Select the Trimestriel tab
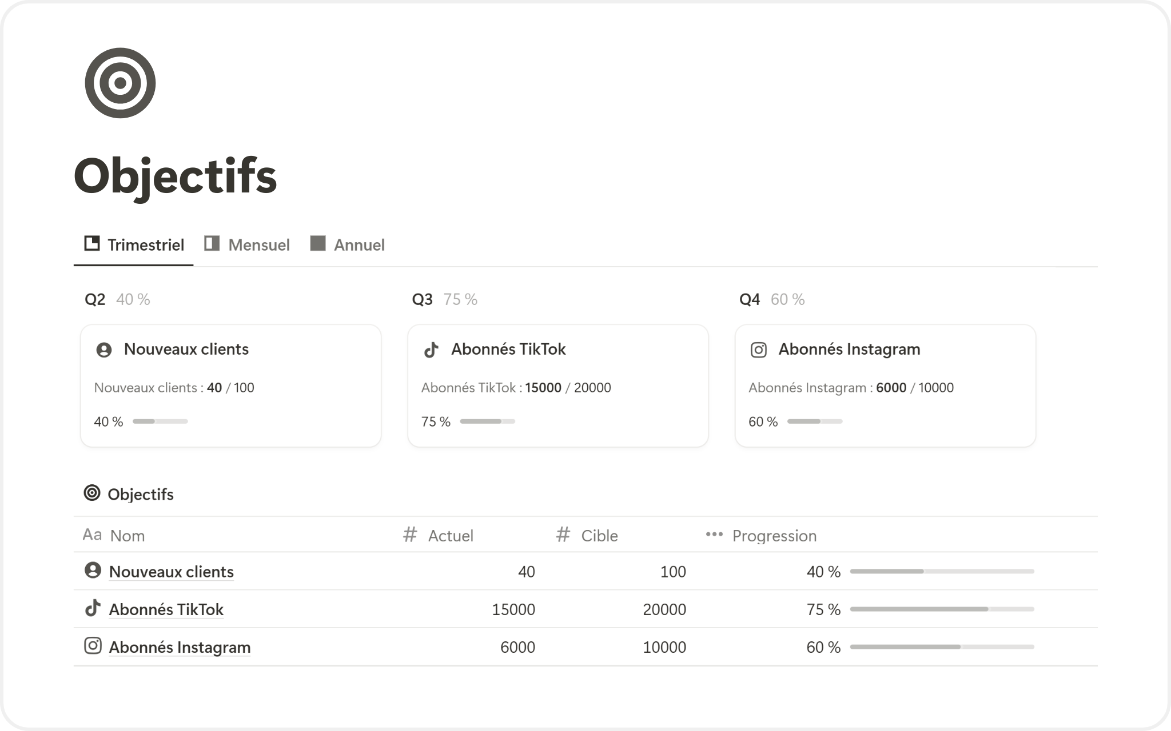This screenshot has width=1171, height=731. click(134, 245)
